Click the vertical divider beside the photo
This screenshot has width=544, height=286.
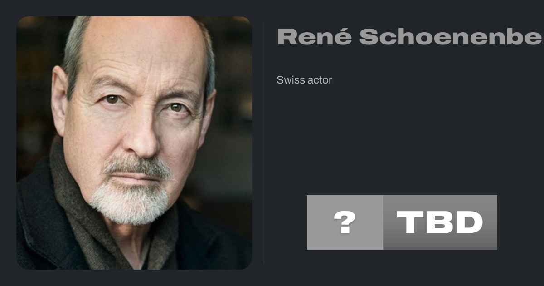[264, 143]
